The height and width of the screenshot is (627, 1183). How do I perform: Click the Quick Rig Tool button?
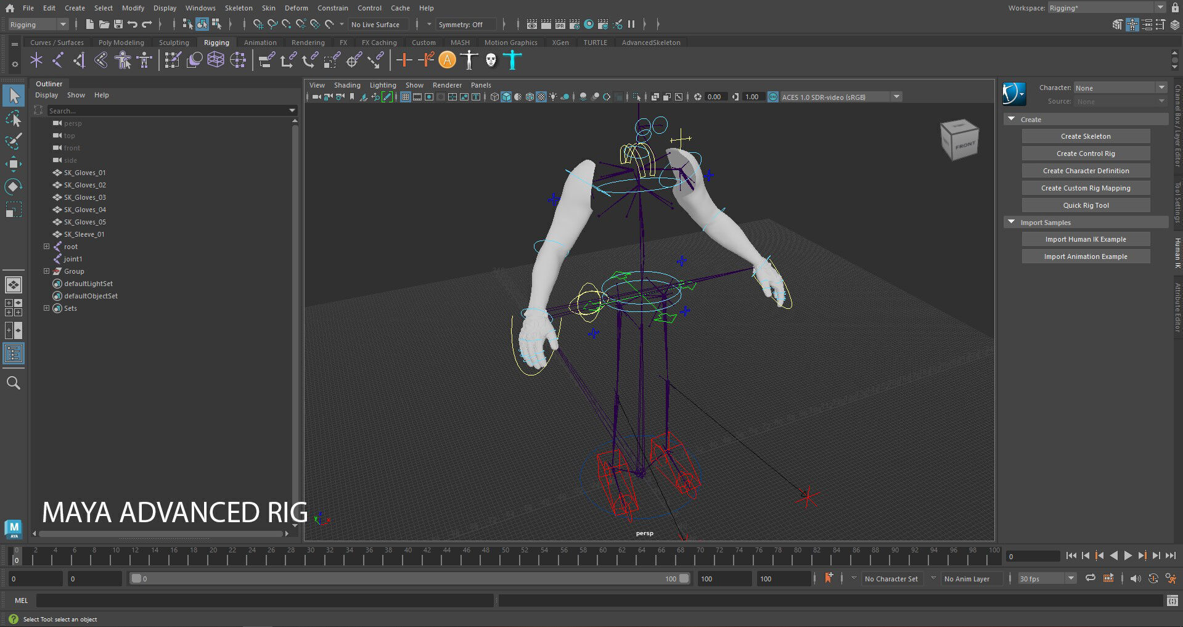point(1086,205)
